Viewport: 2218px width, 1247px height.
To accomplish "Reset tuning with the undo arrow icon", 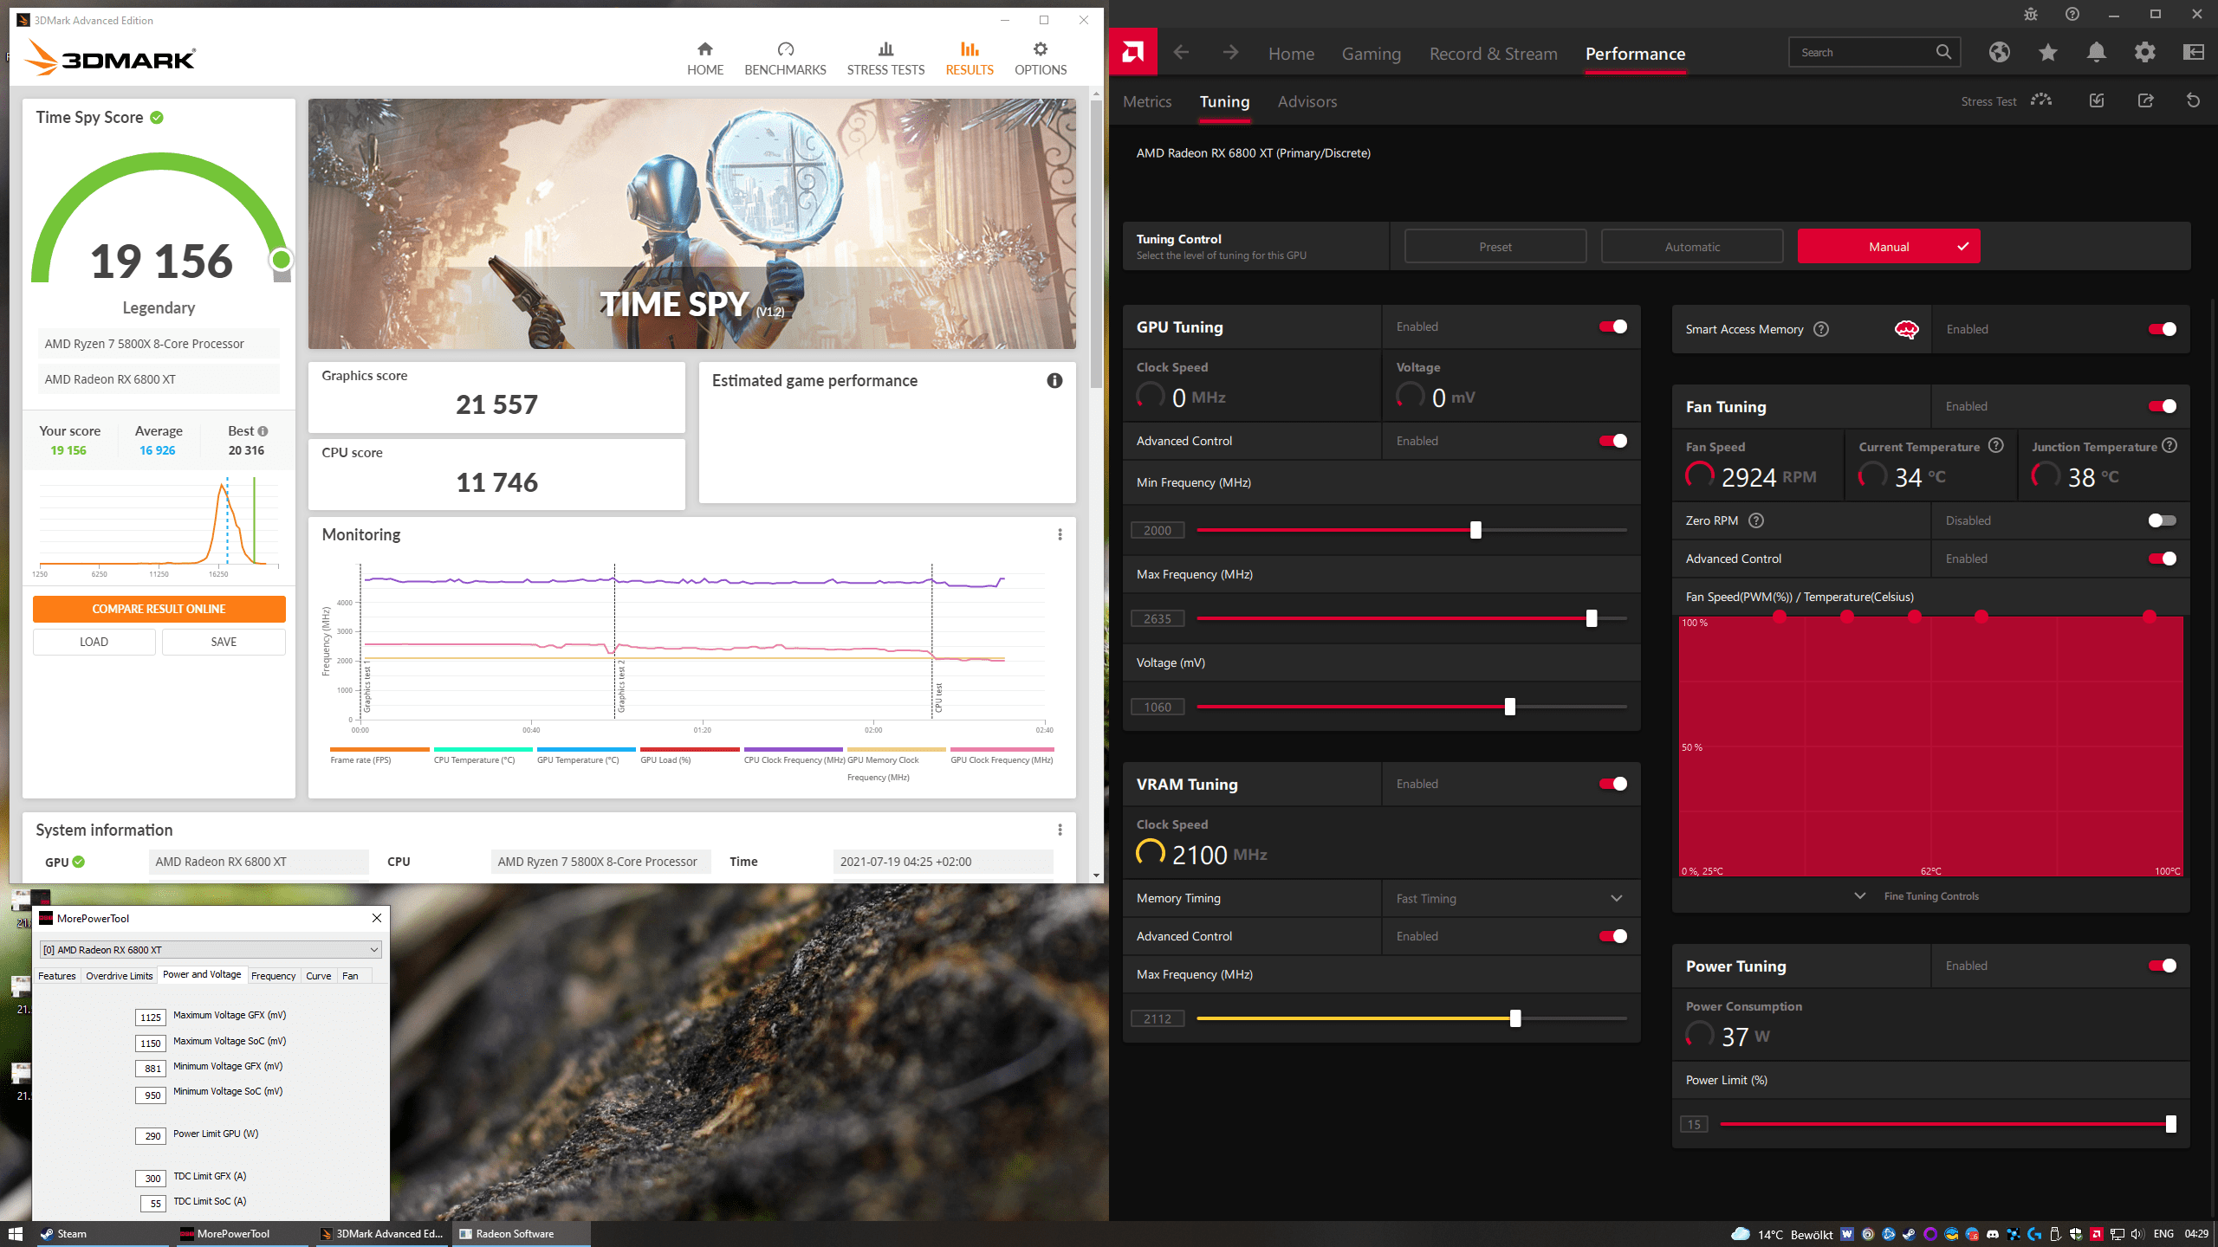I will point(2193,101).
